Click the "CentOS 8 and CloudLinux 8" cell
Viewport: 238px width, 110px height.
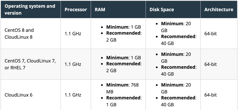pos(19,34)
